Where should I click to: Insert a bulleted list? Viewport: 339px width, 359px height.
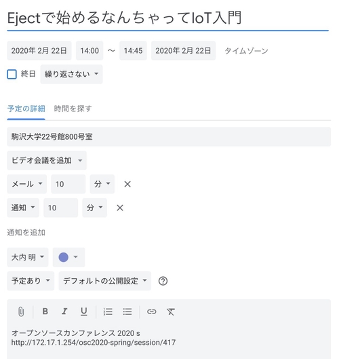pos(127,311)
